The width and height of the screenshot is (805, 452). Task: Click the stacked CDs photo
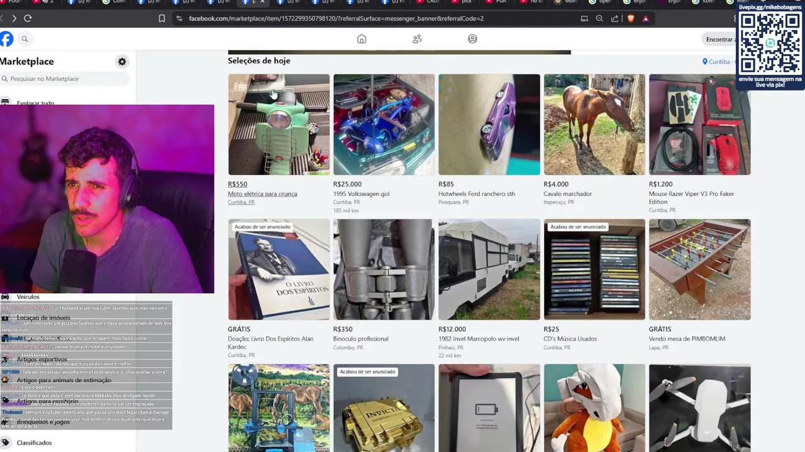[x=594, y=269]
